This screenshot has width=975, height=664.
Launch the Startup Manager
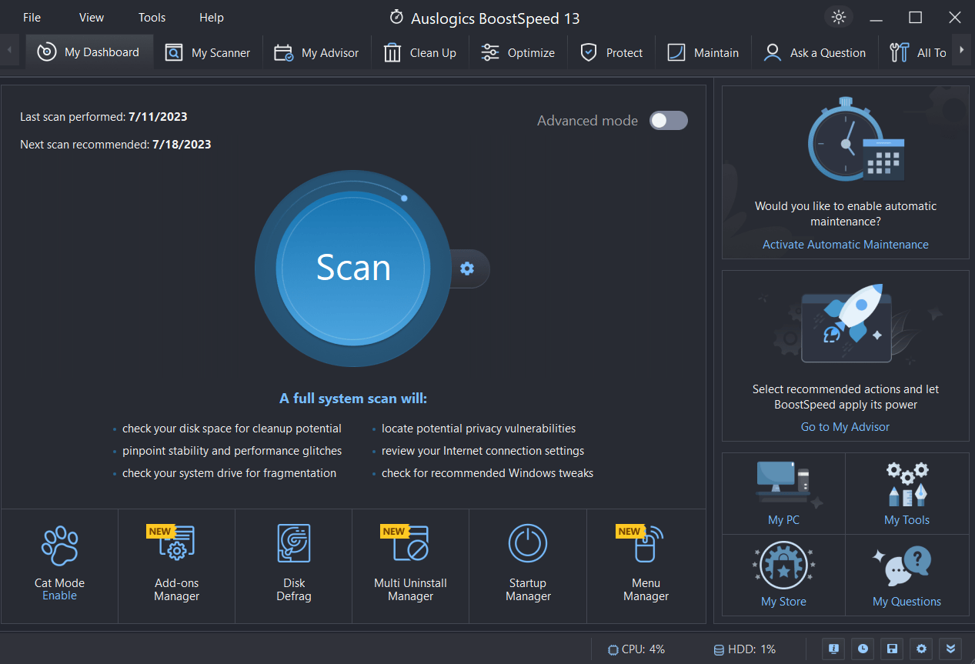[528, 564]
